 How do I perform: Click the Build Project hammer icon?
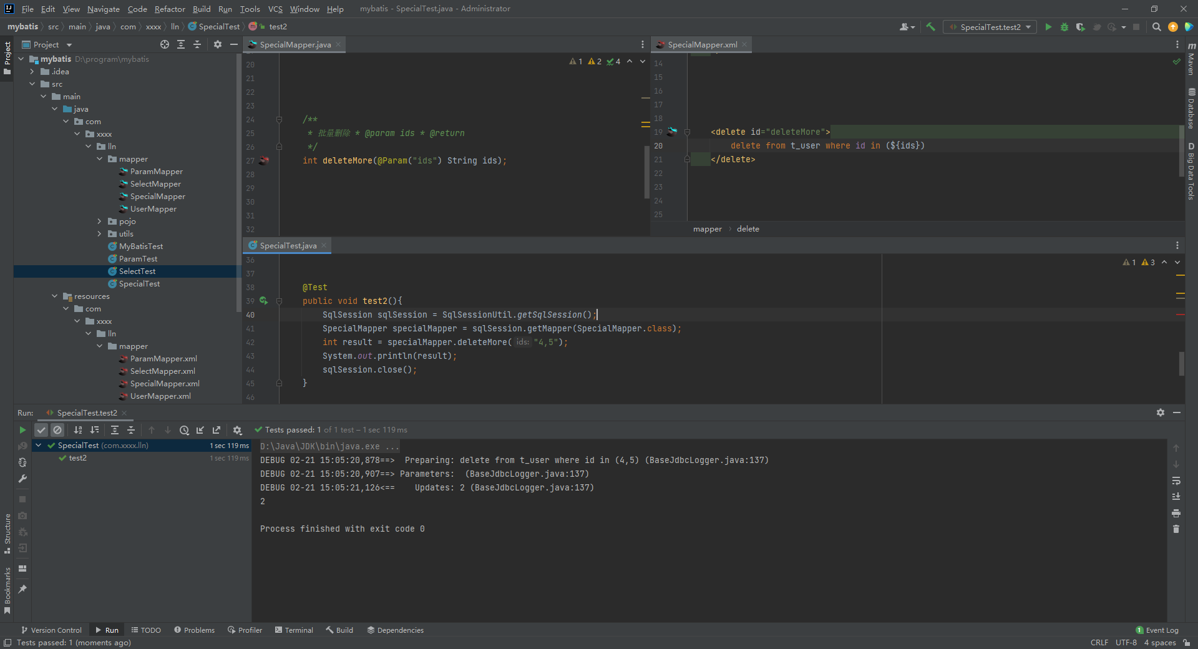tap(930, 27)
